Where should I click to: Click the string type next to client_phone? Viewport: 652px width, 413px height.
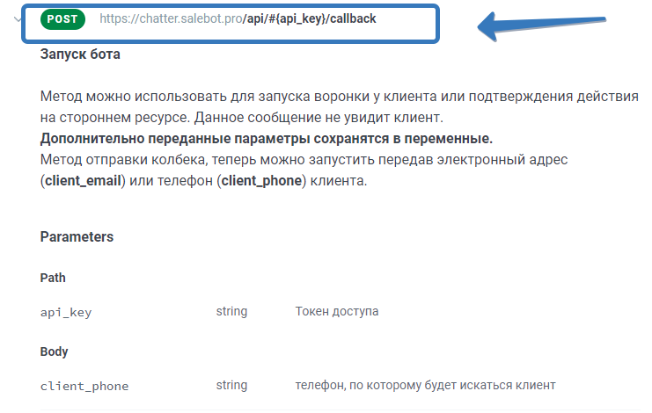(x=231, y=386)
